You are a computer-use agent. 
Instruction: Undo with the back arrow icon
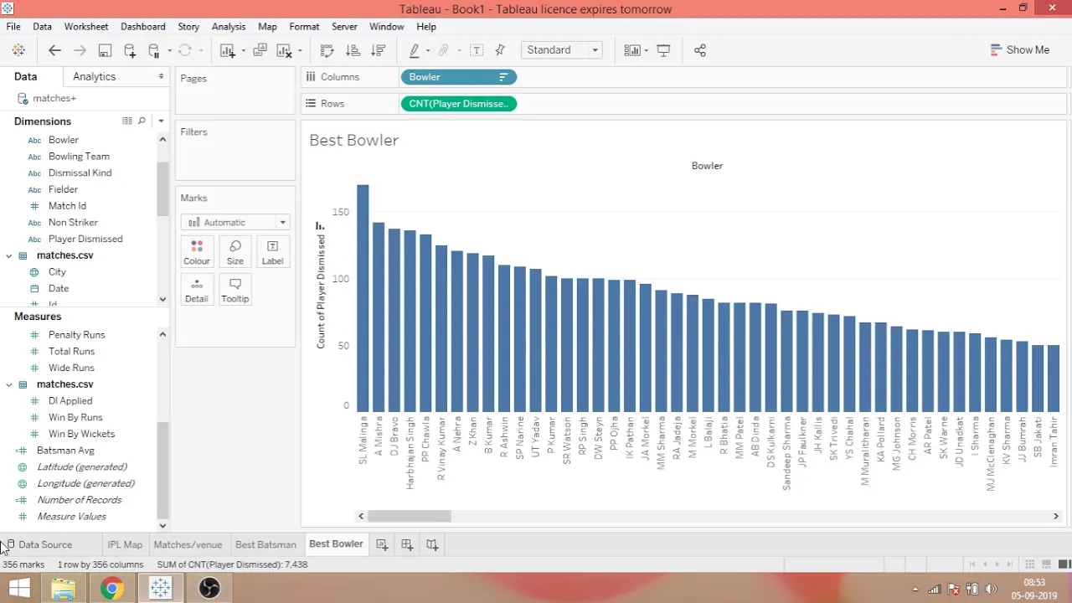(54, 50)
